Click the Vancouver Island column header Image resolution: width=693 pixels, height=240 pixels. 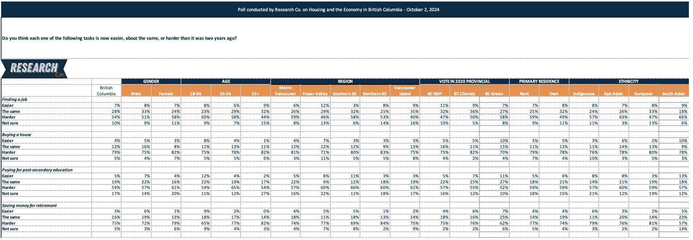pyautogui.click(x=405, y=91)
